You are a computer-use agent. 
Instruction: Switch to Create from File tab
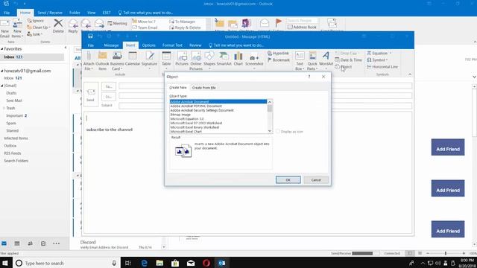point(203,88)
